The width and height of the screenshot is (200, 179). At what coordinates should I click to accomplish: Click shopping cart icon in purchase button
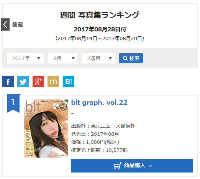pyautogui.click(x=118, y=166)
